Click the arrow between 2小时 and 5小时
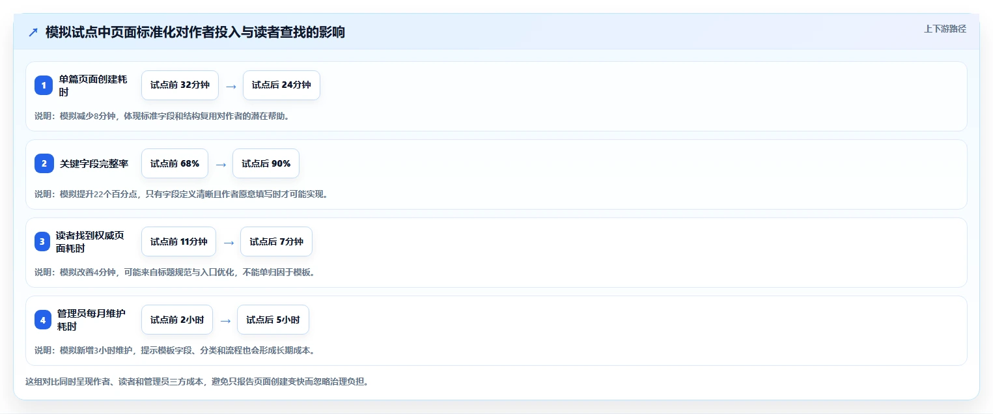Viewport: 993px width, 414px height. 225,320
